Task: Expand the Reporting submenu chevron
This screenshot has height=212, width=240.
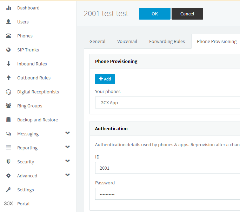Action: [67, 147]
